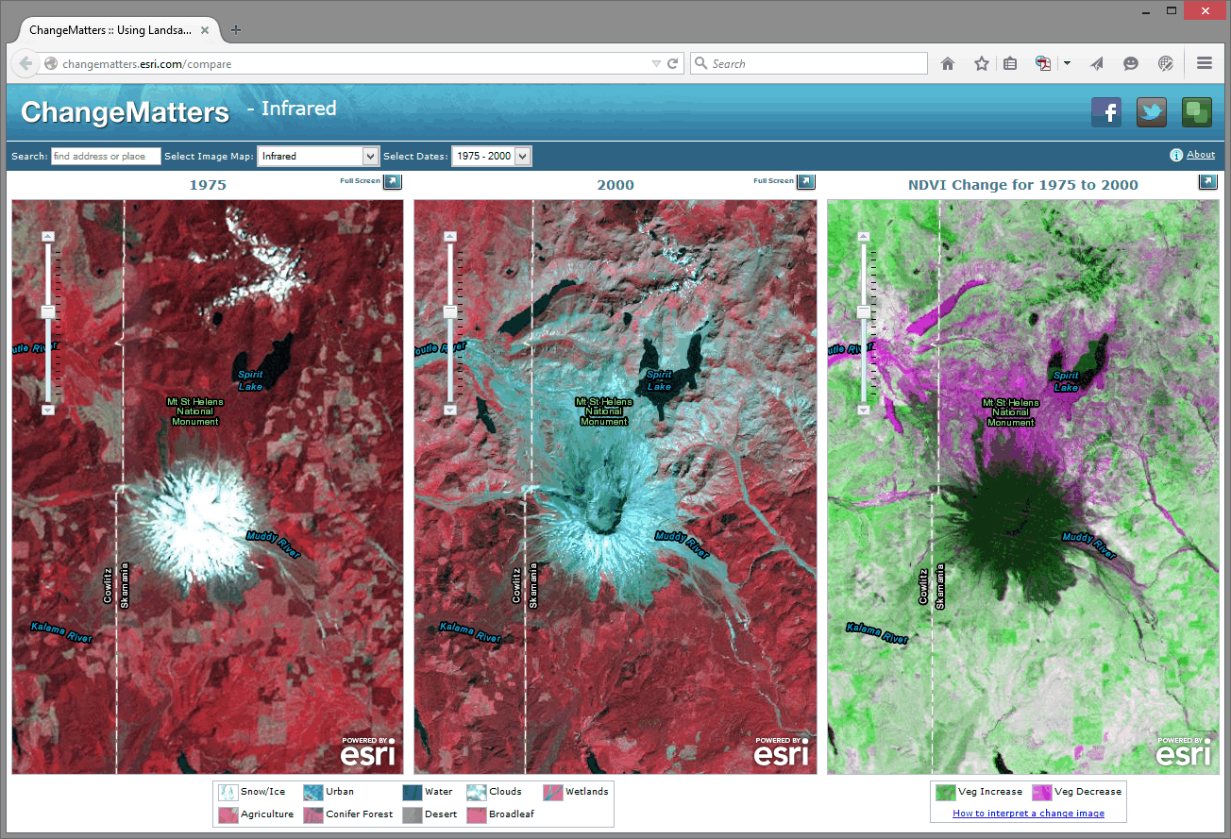Reload the page with refresh icon
The image size is (1231, 839).
673,64
